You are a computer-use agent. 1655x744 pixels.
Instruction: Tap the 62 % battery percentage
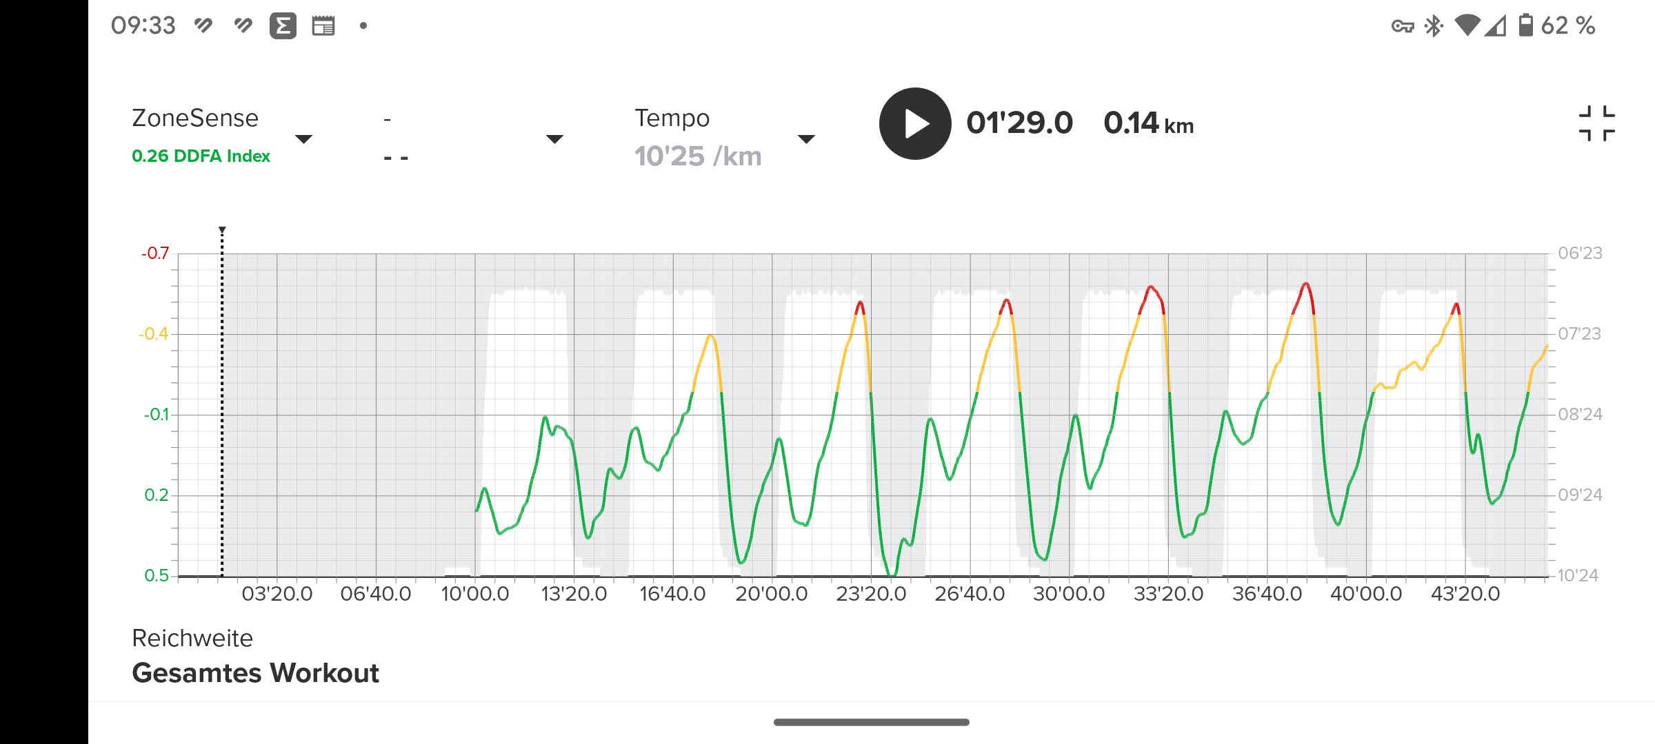1568,26
